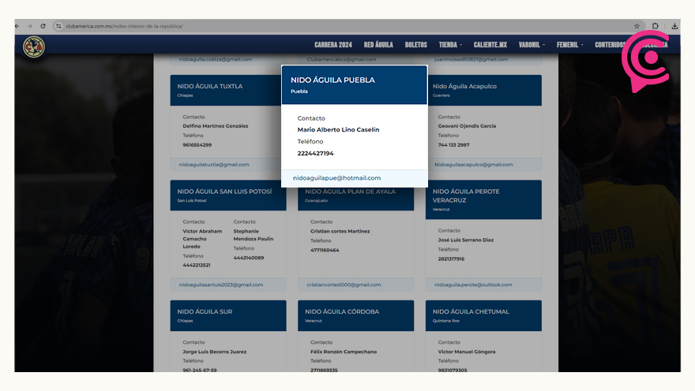The width and height of the screenshot is (695, 391).
Task: Select the NIDO ÁGUILA SUR card header
Action: [228, 316]
